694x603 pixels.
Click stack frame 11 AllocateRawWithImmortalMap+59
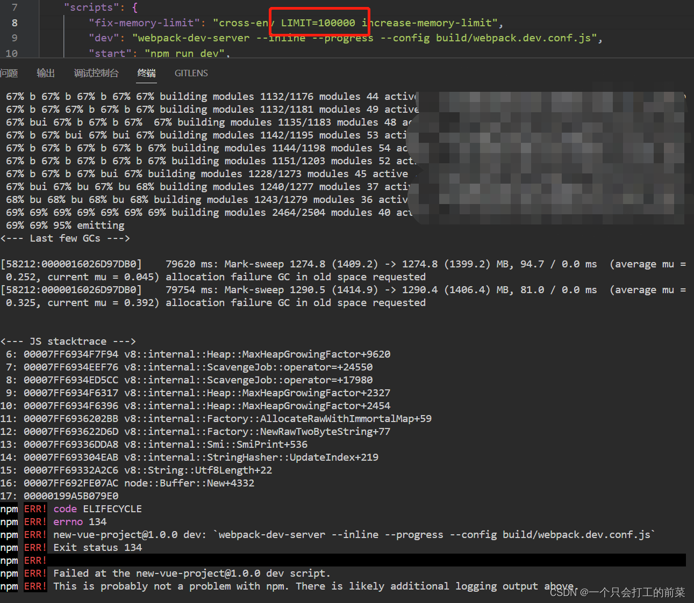point(216,419)
